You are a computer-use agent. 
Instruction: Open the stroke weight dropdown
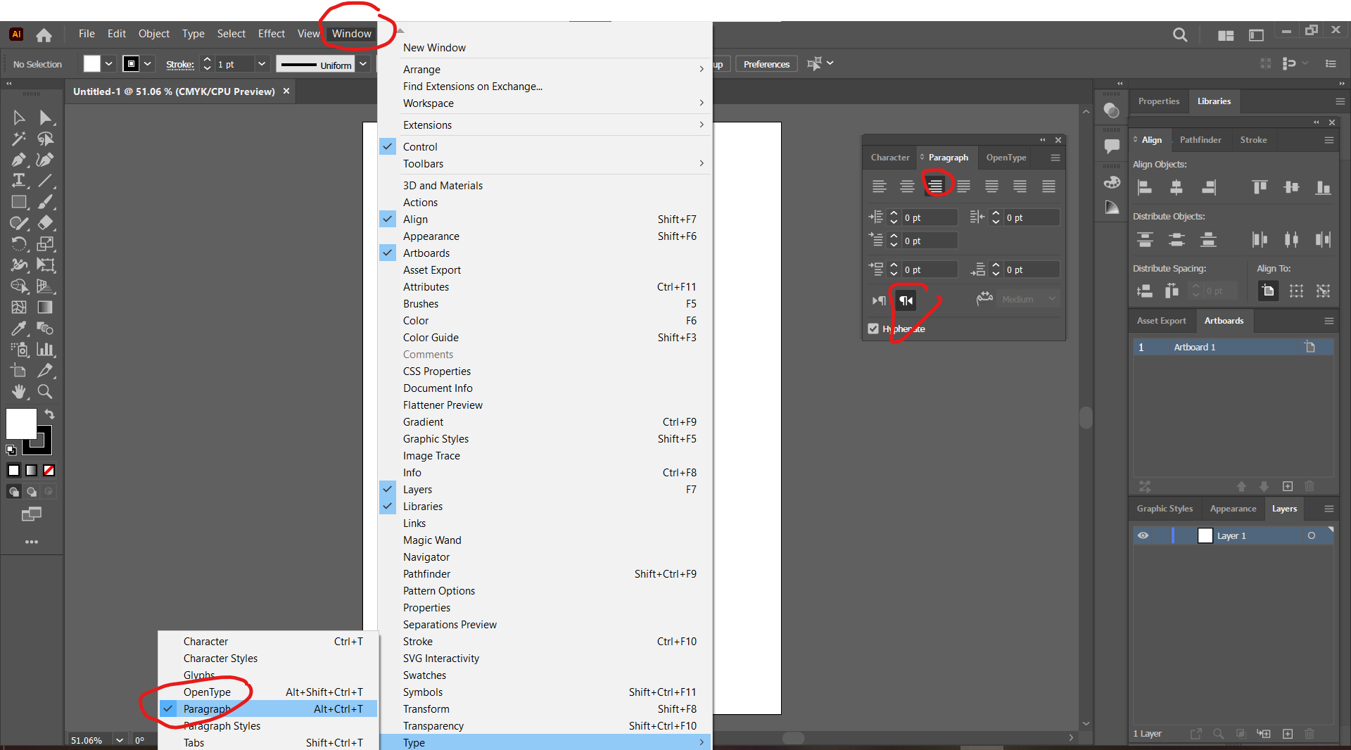[262, 64]
